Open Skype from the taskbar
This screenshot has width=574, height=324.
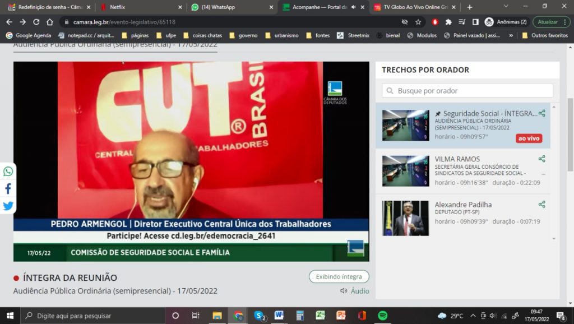[259, 316]
